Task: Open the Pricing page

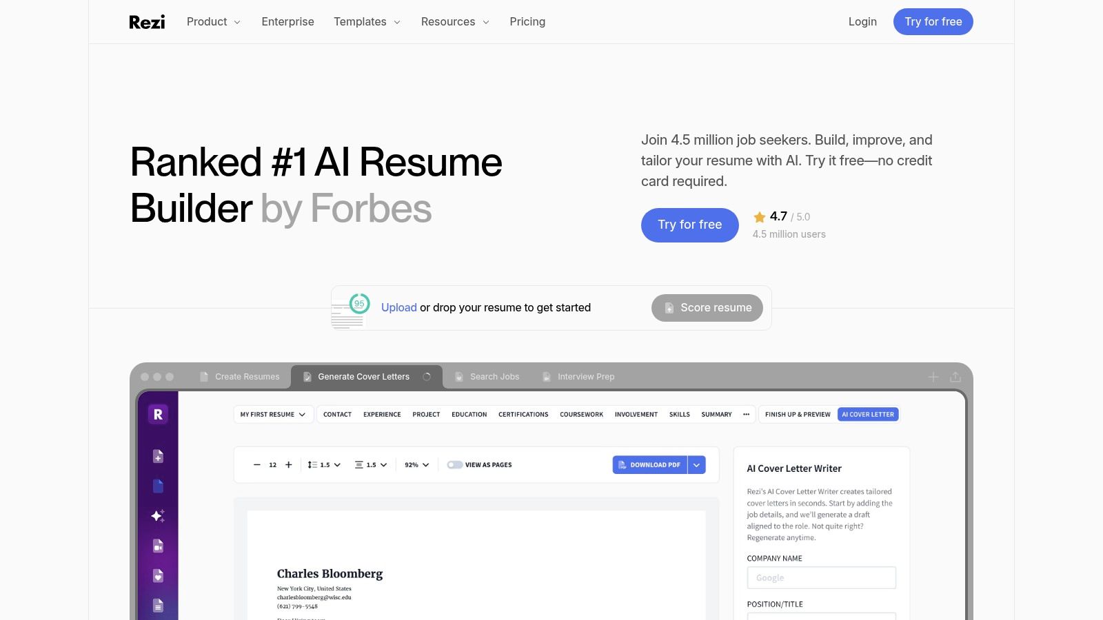Action: [x=527, y=22]
